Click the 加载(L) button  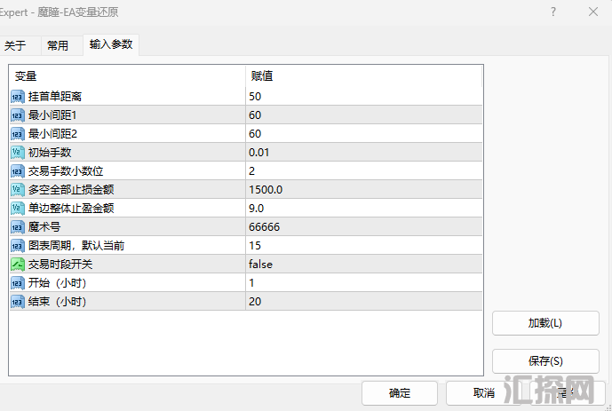click(545, 323)
